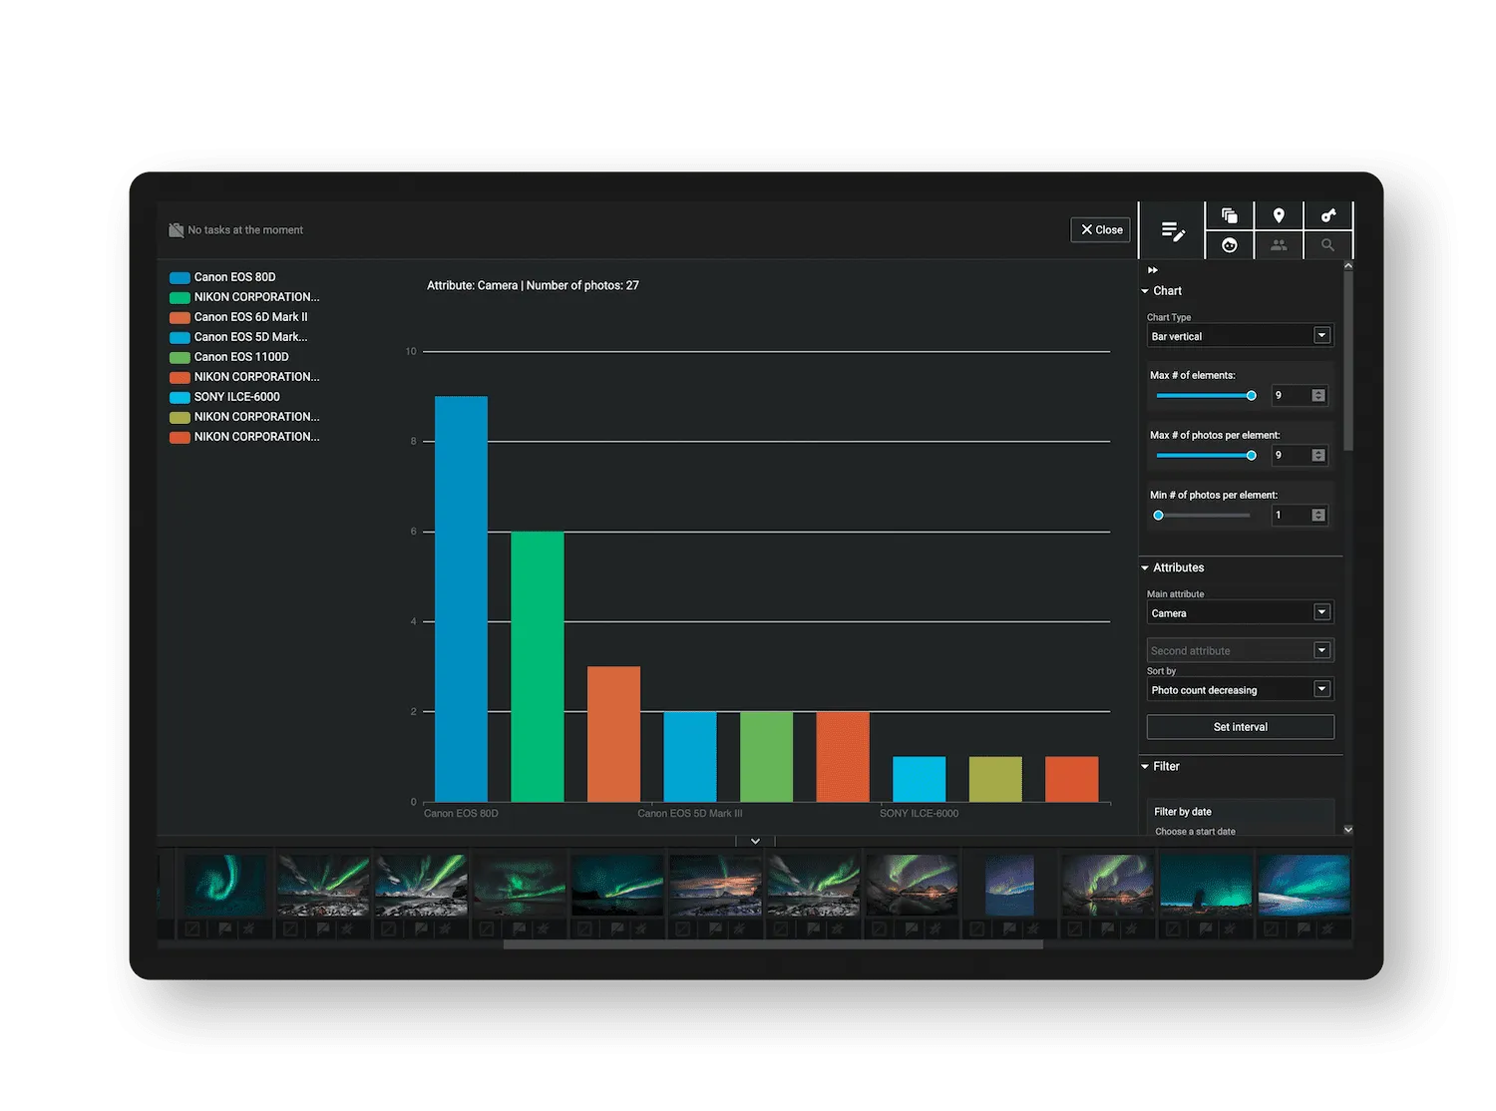The height and width of the screenshot is (1111, 1496).
Task: Open the location pin panel
Action: click(x=1279, y=215)
